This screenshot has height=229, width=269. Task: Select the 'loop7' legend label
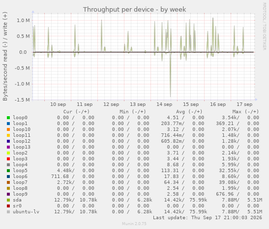pyautogui.click(x=20, y=182)
